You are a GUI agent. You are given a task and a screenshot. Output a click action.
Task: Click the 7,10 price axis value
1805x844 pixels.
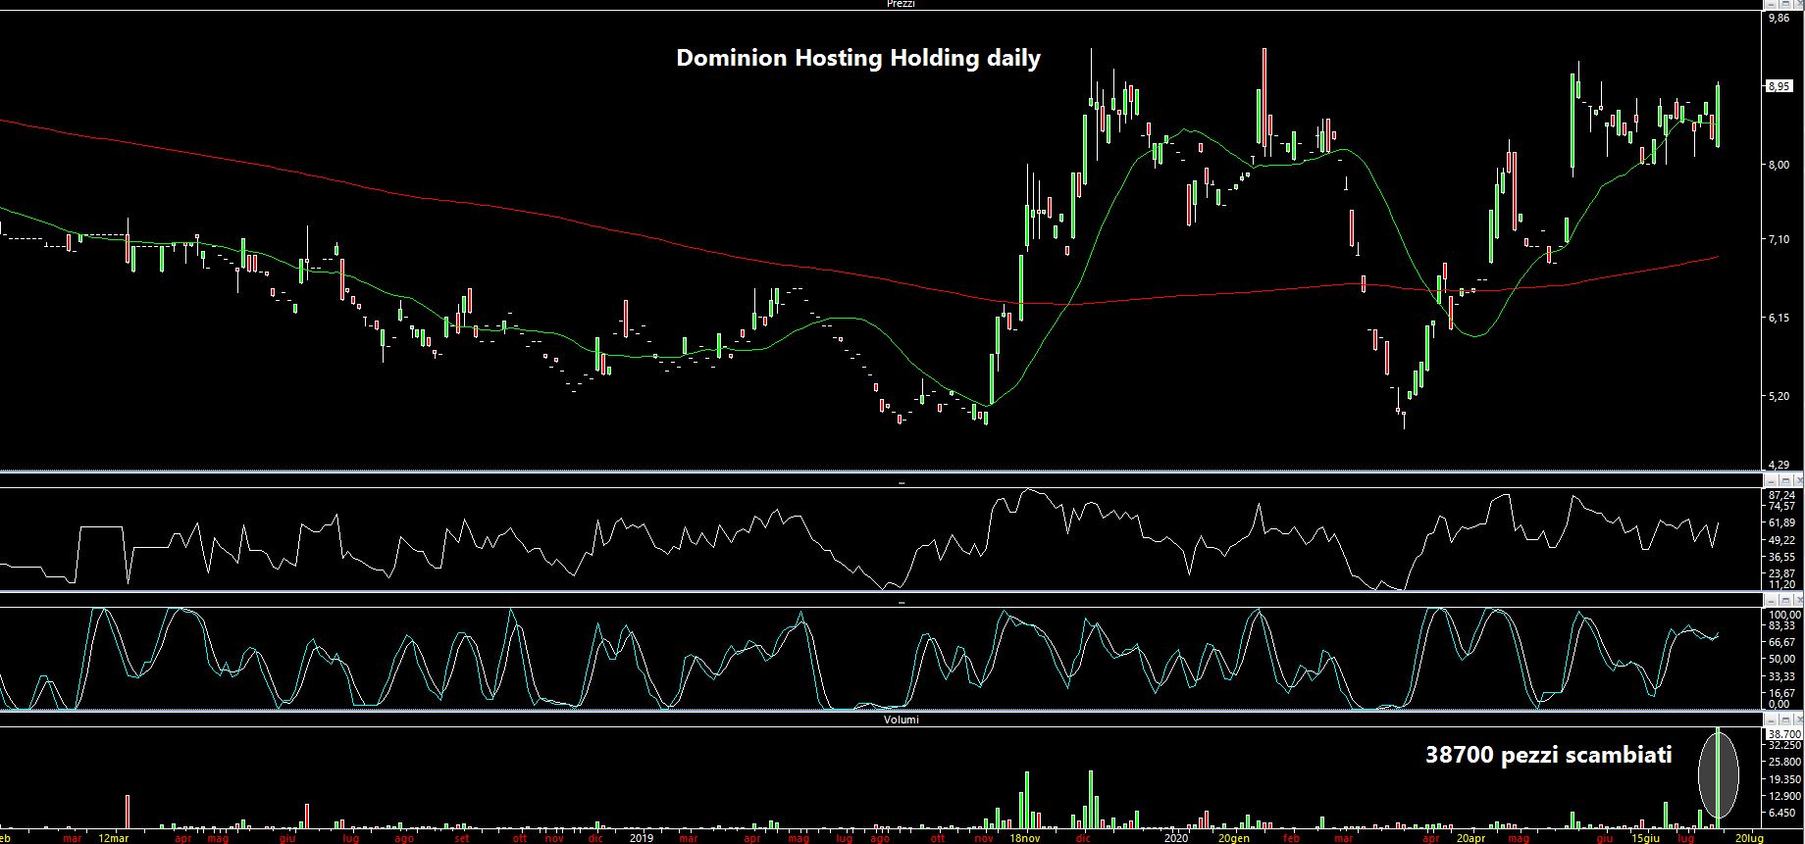coord(1778,239)
